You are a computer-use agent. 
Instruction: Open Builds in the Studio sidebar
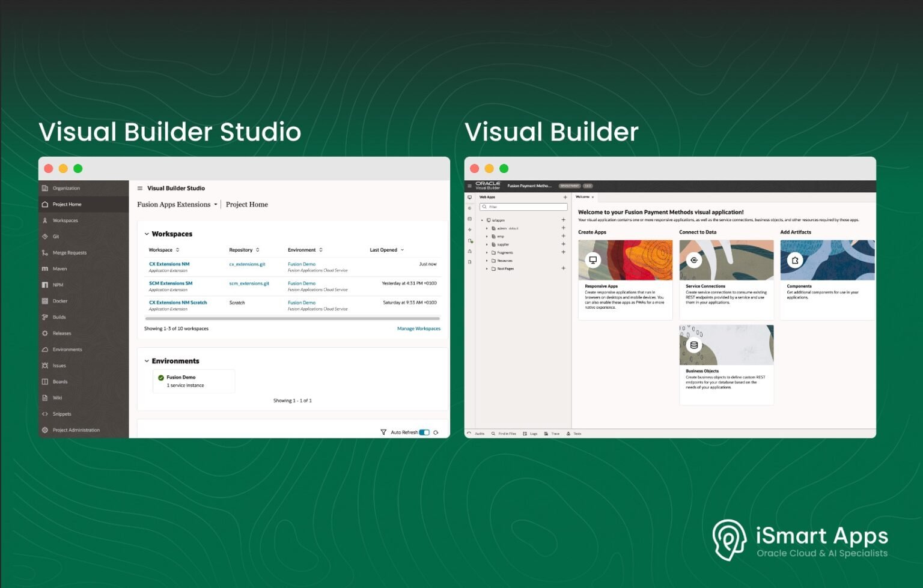pos(84,317)
